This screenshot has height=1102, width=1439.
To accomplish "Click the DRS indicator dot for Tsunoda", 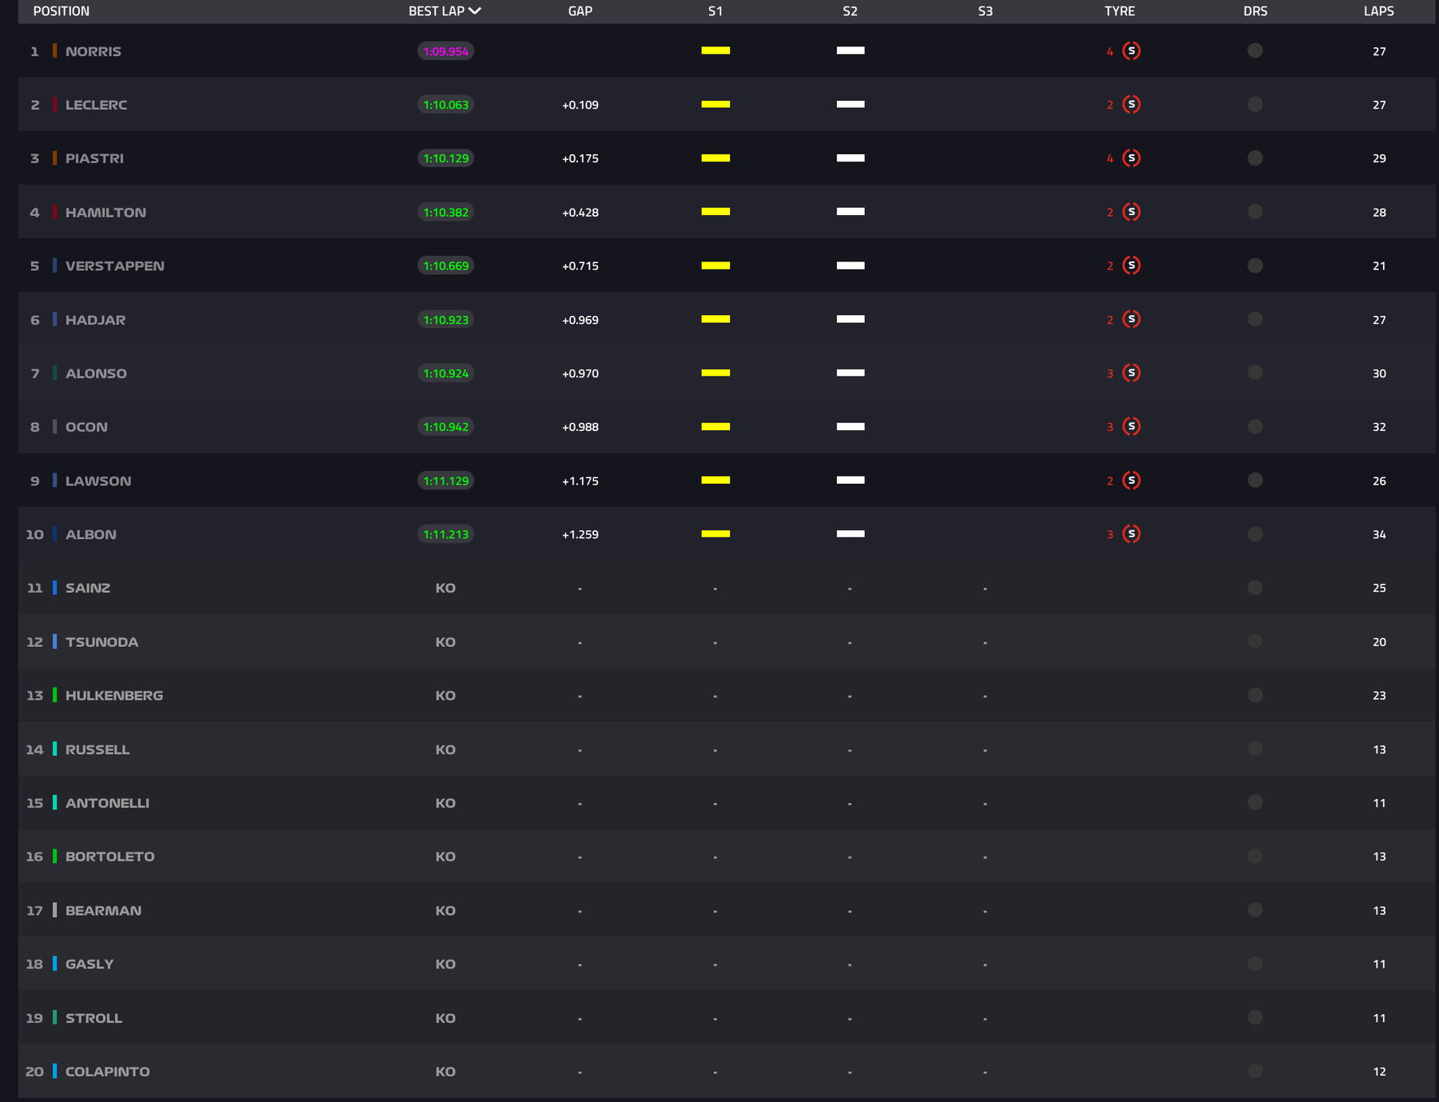I will click(x=1255, y=641).
